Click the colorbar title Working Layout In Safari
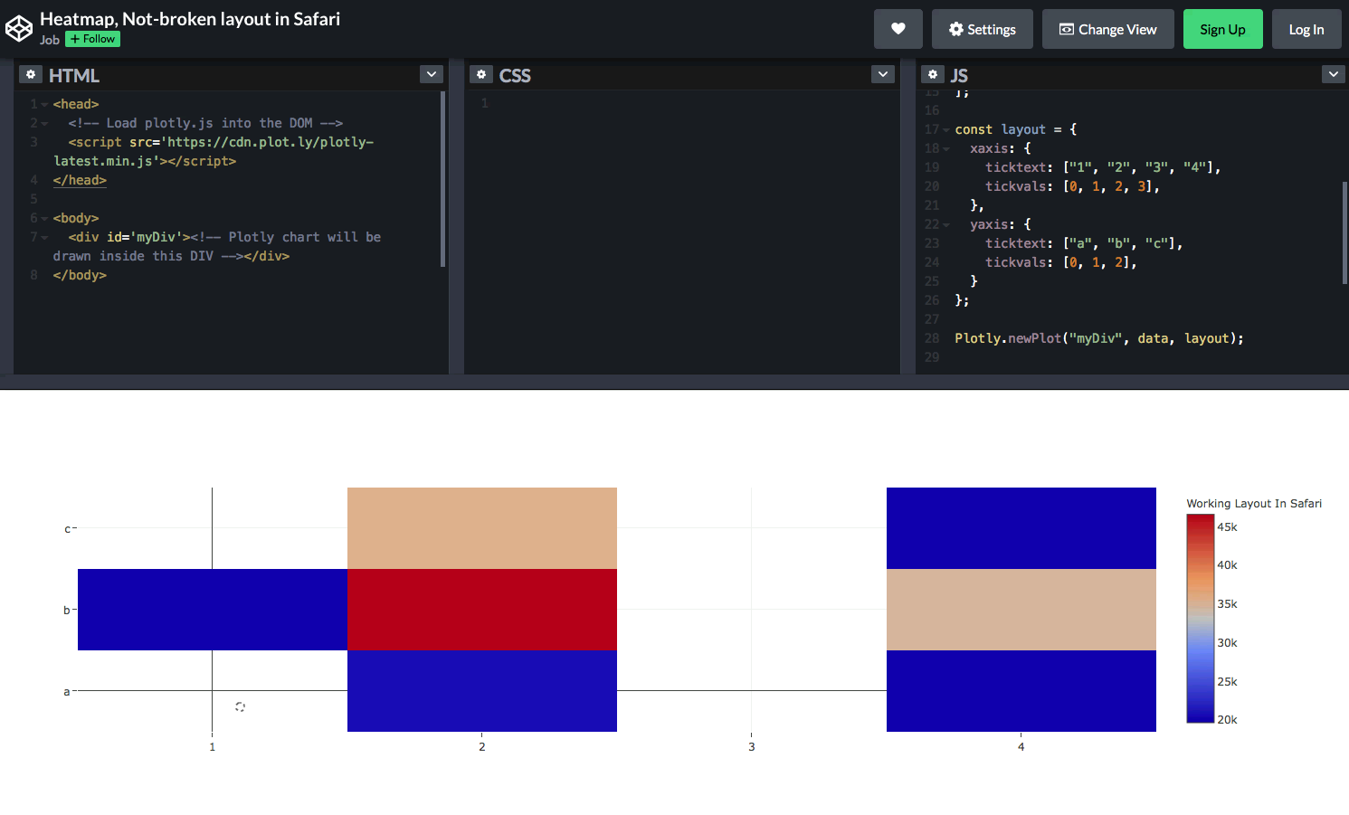Viewport: 1349px width, 815px height. [1254, 504]
